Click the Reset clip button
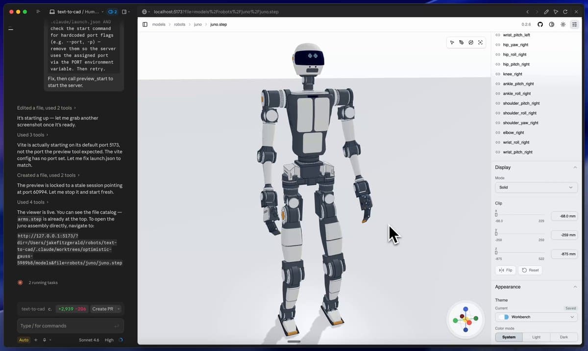The image size is (588, 351). tap(530, 270)
